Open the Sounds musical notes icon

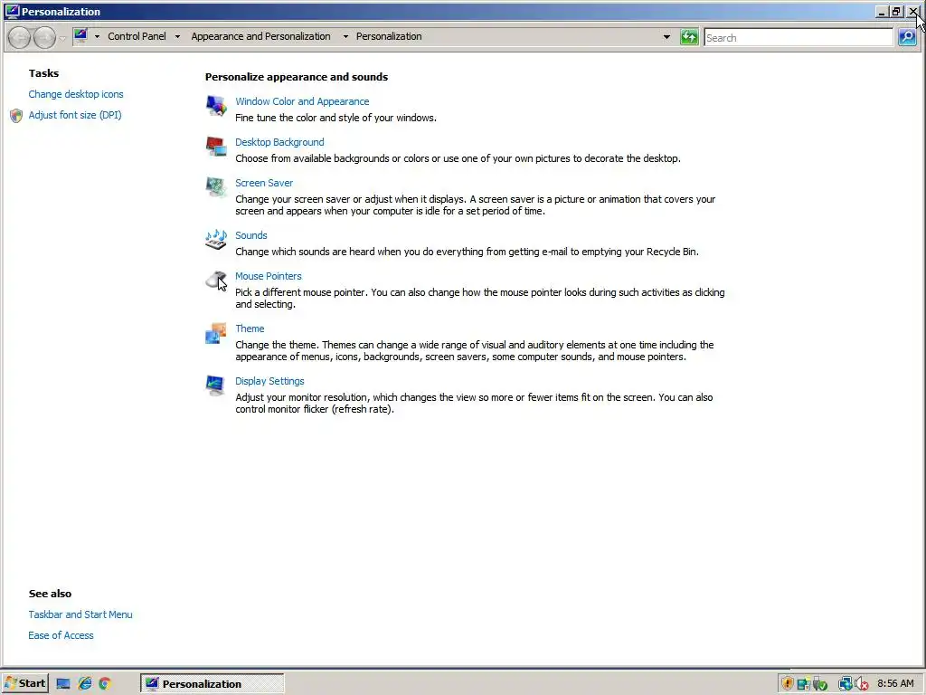pyautogui.click(x=216, y=239)
